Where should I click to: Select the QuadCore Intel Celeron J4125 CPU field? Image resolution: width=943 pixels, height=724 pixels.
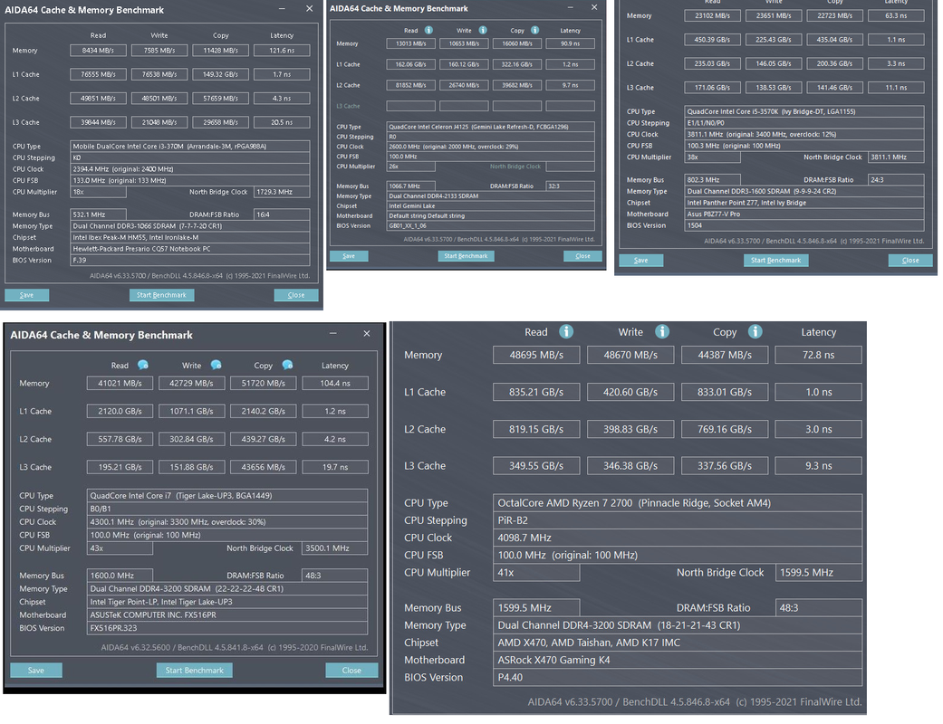[x=491, y=127]
